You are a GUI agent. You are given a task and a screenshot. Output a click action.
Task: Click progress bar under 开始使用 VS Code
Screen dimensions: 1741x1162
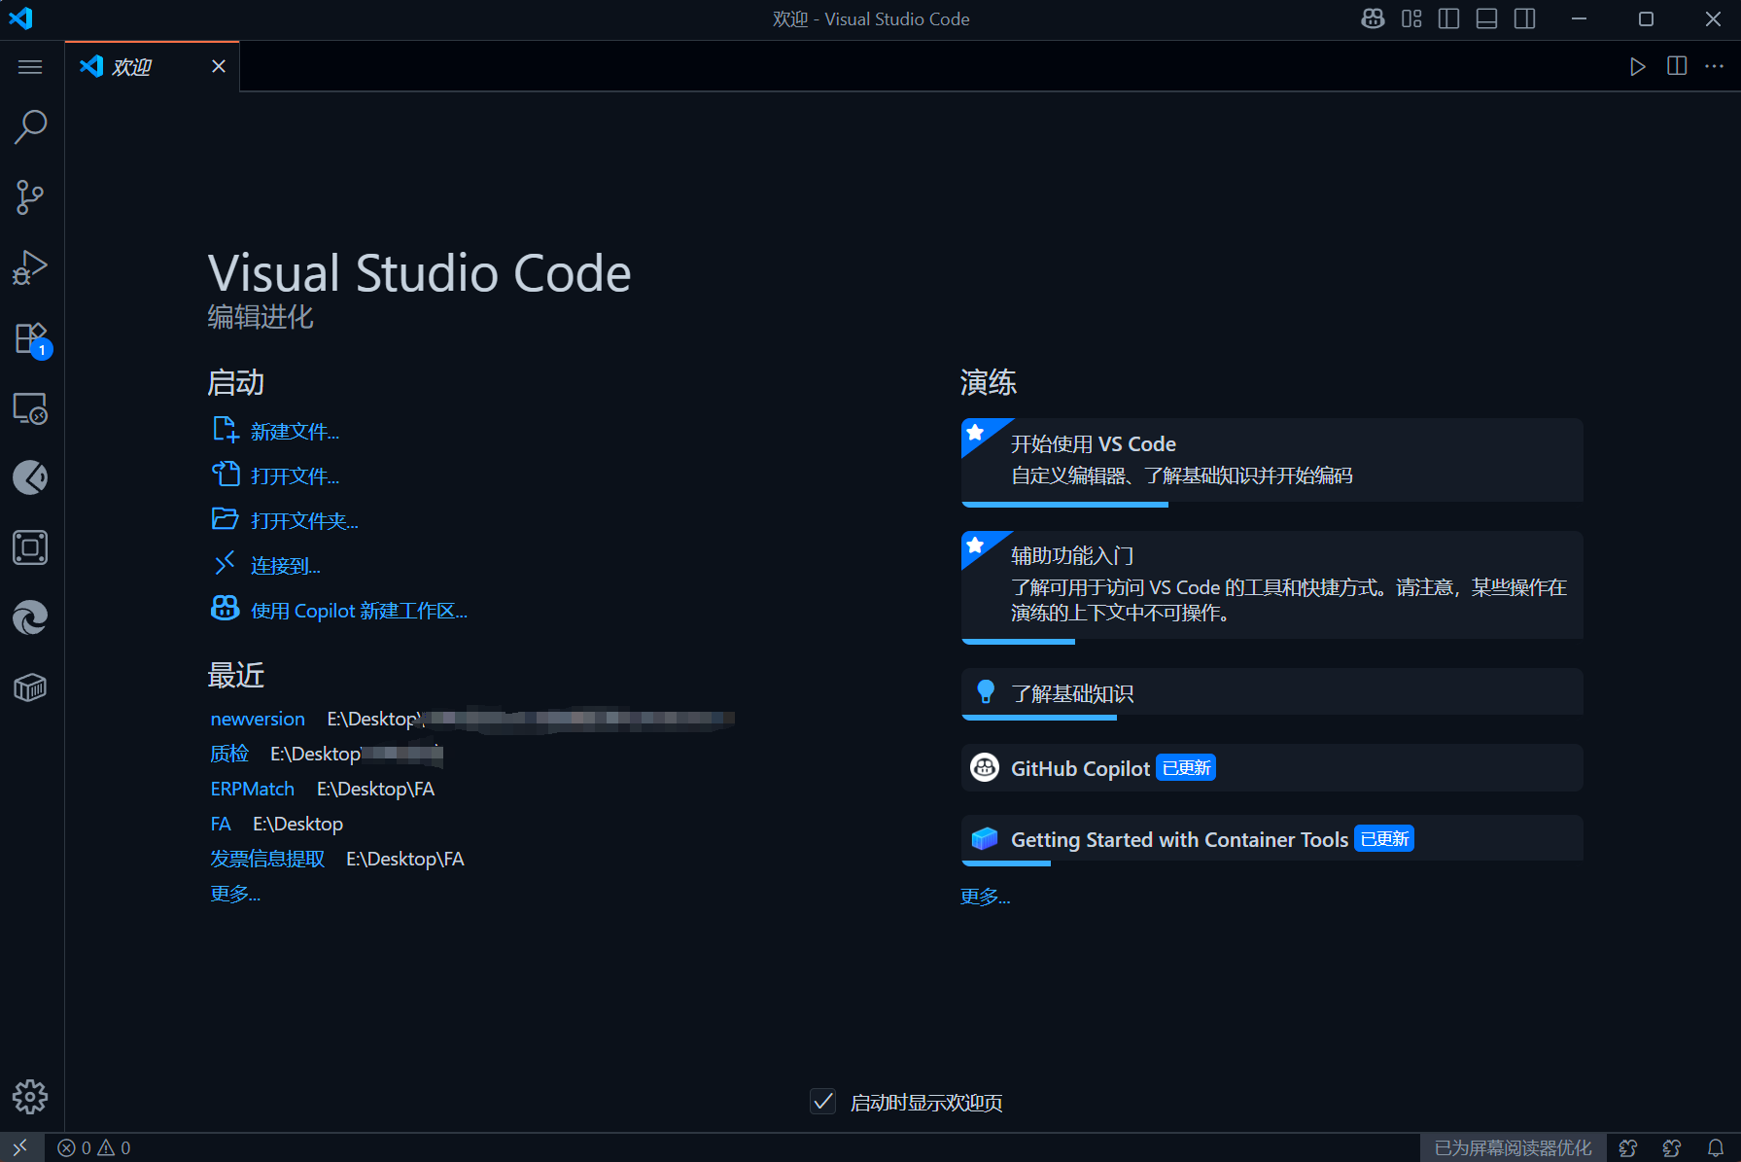1064,505
